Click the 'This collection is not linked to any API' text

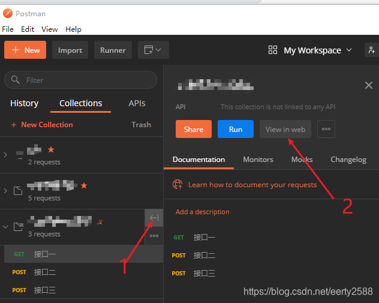click(x=278, y=107)
